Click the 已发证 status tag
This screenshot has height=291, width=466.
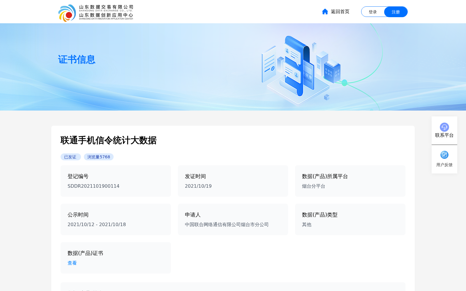[70, 157]
